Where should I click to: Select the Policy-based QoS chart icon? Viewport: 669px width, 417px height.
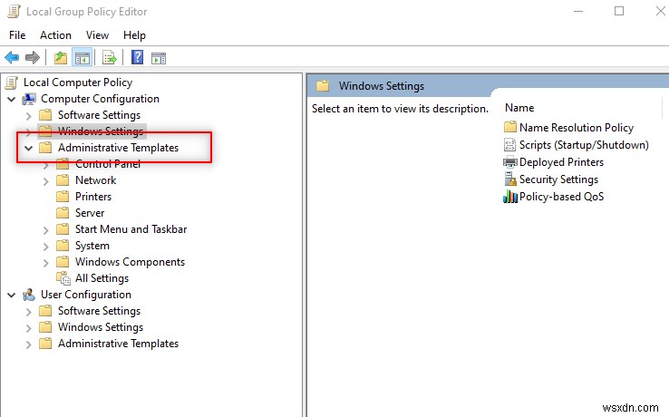(510, 197)
